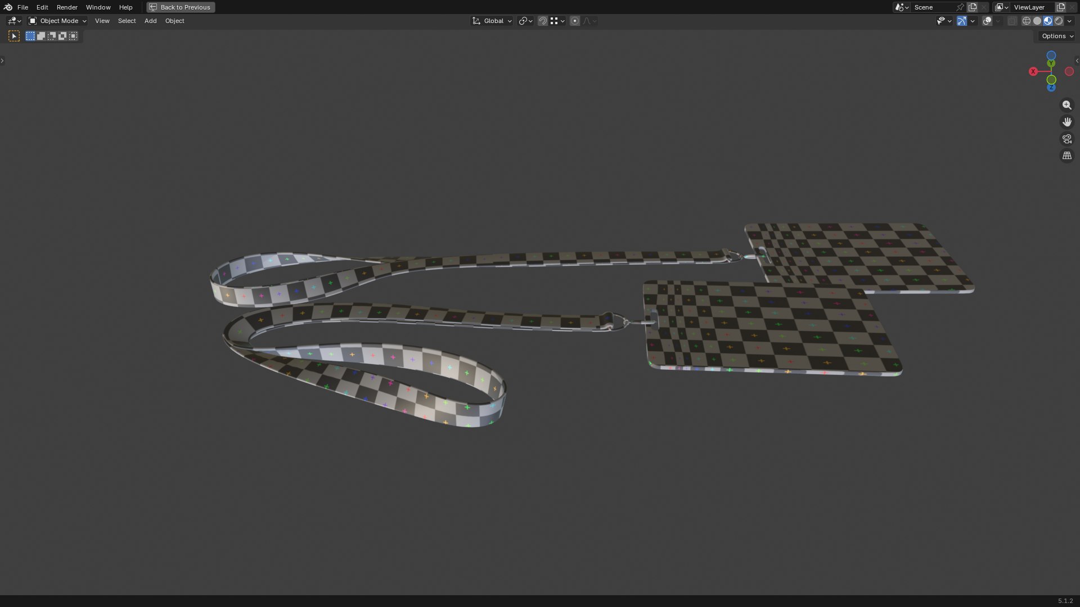Switch perspective/orthographic grid icon
Viewport: 1080px width, 607px height.
1066,156
